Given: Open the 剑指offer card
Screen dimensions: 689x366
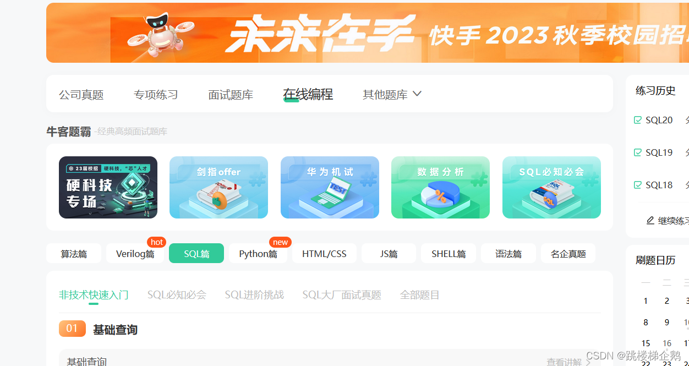Looking at the screenshot, I should click(218, 187).
